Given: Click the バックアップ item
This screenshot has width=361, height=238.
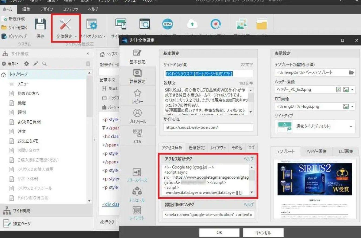Looking at the screenshot, I should click(14, 36).
